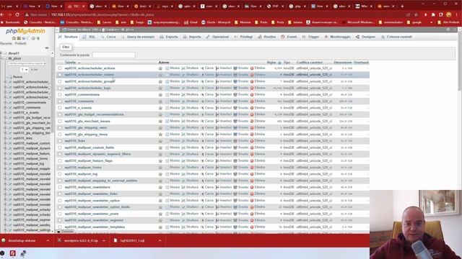462x259 pixels.
Task: Click Elimina for wp6510_mailpoet_newsletters row
Action: pos(258,187)
